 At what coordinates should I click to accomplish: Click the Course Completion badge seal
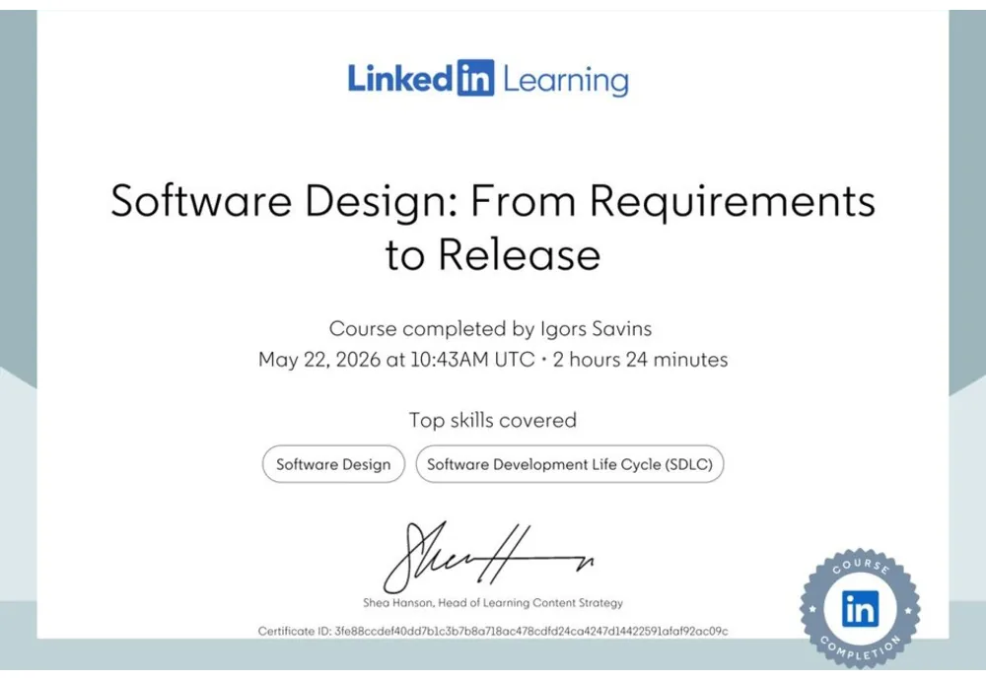(x=860, y=609)
